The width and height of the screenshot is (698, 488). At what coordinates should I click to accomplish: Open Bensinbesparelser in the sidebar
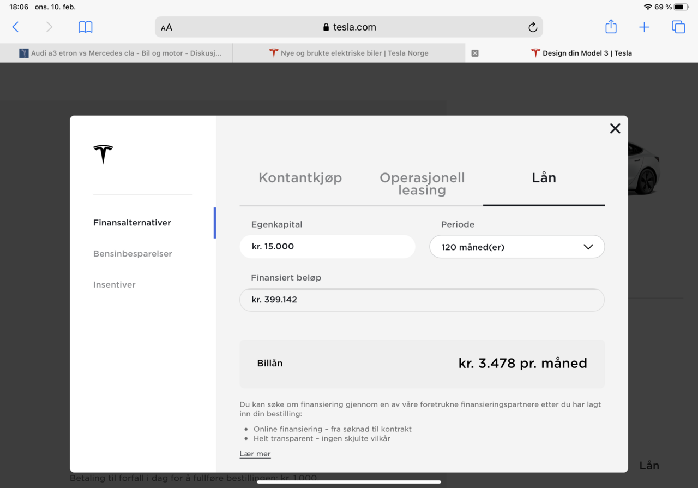coord(133,254)
